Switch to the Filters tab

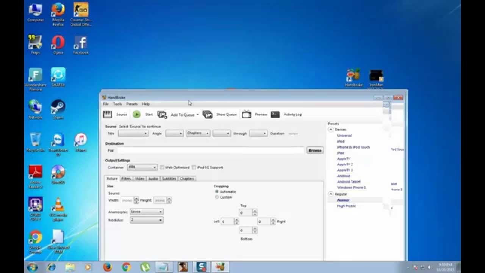(126, 179)
